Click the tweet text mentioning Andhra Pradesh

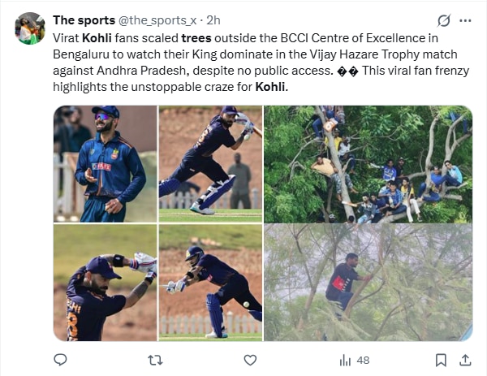pos(243,71)
